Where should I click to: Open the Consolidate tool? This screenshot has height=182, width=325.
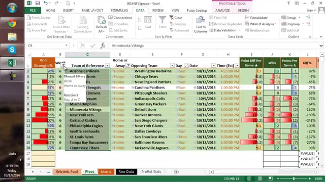[256, 18]
